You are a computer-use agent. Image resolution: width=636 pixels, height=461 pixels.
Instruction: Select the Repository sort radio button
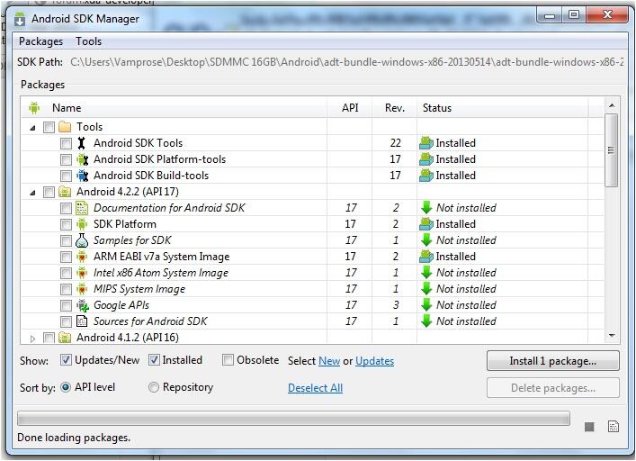(154, 387)
